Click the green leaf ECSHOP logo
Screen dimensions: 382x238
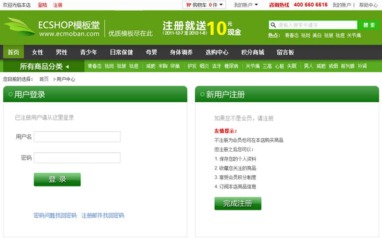point(19,27)
